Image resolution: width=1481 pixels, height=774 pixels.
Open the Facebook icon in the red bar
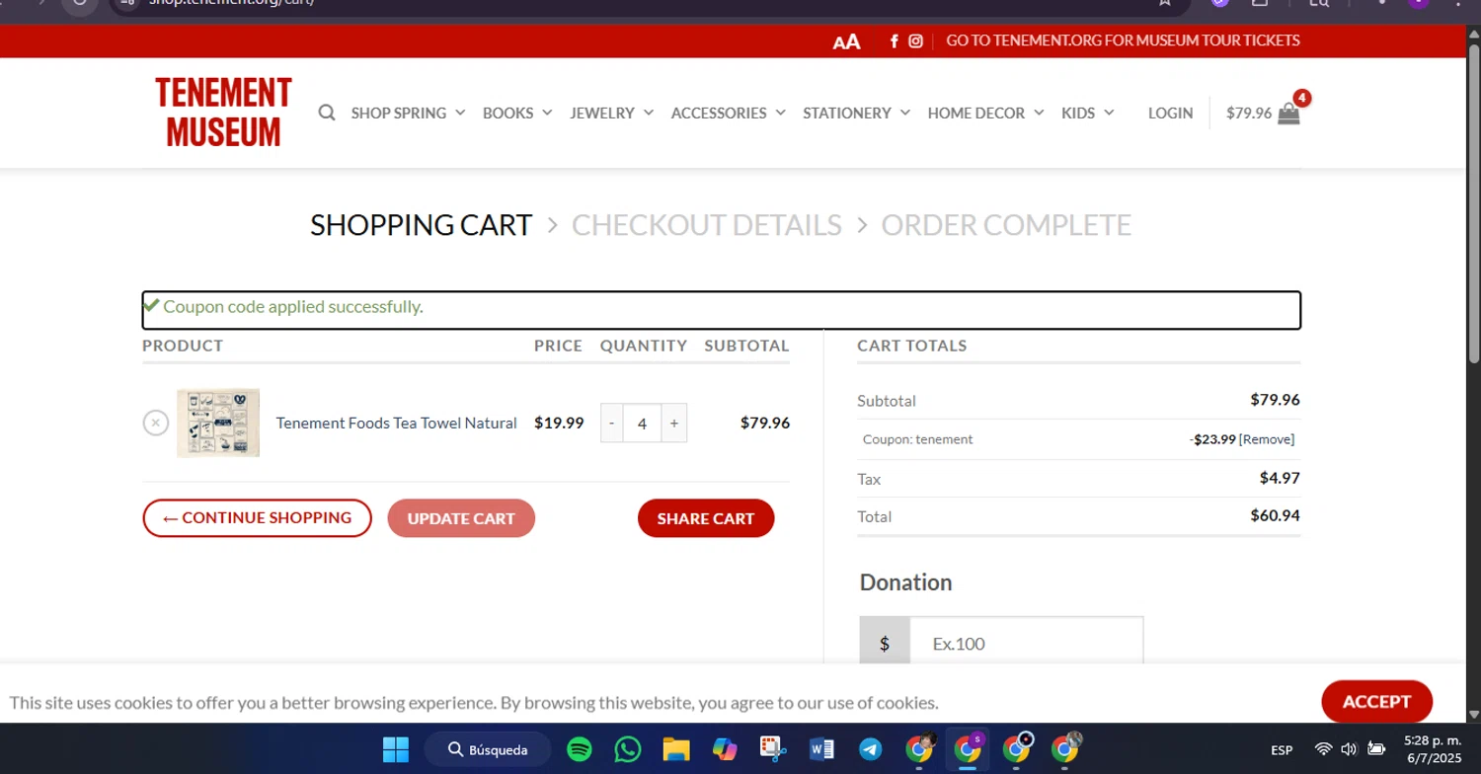[895, 40]
